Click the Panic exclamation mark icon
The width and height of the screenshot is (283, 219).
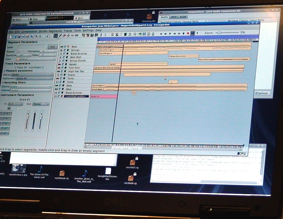click(x=197, y=33)
